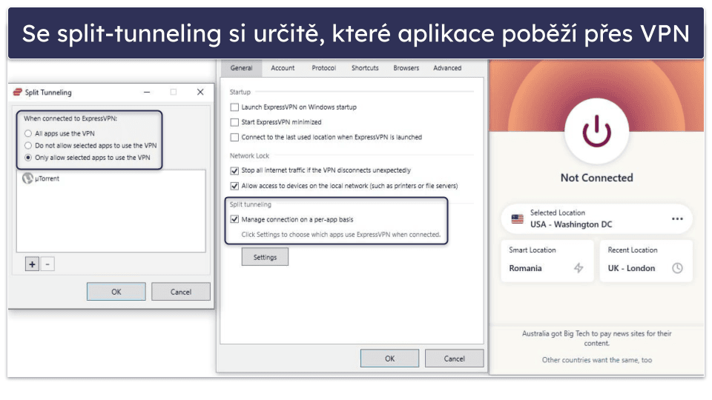Add an app with the plus button
The width and height of the screenshot is (712, 400).
pyautogui.click(x=32, y=264)
